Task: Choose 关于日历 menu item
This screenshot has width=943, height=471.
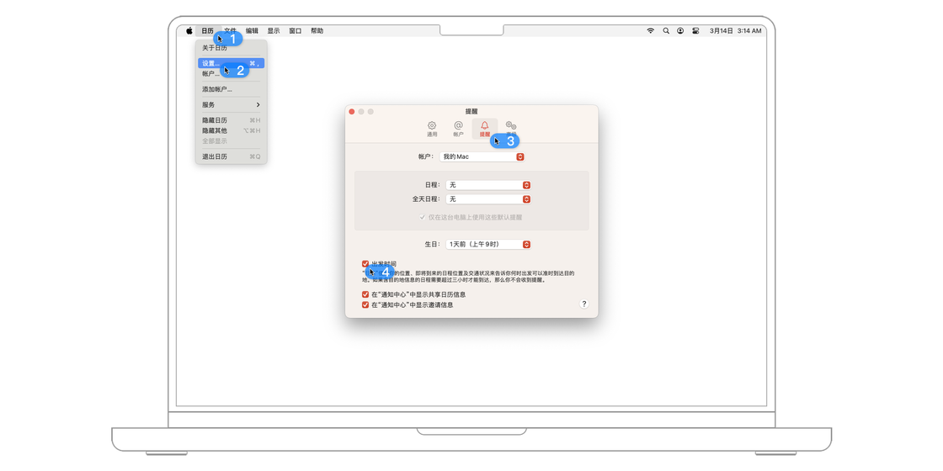Action: pyautogui.click(x=231, y=48)
